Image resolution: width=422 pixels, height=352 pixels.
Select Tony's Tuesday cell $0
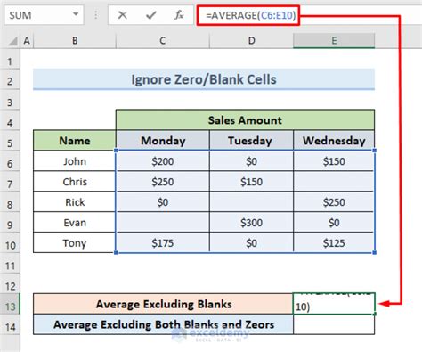click(251, 243)
